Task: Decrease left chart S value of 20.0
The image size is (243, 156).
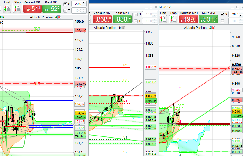Action: tap(84, 6)
